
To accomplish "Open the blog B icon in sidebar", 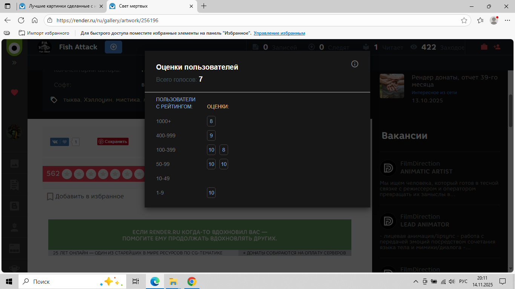I will 14,205.
